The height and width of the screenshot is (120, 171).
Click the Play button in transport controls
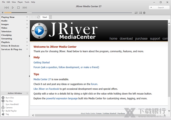coord(13,8)
